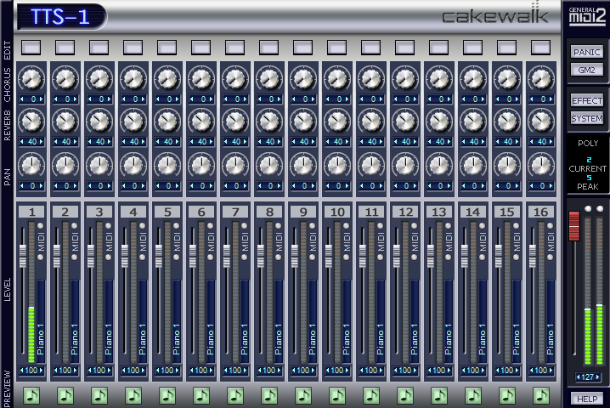
Task: Open the edit box for channel 4
Action: click(133, 48)
